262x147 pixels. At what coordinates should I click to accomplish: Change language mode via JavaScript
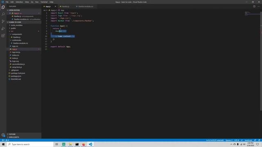(x=248, y=140)
